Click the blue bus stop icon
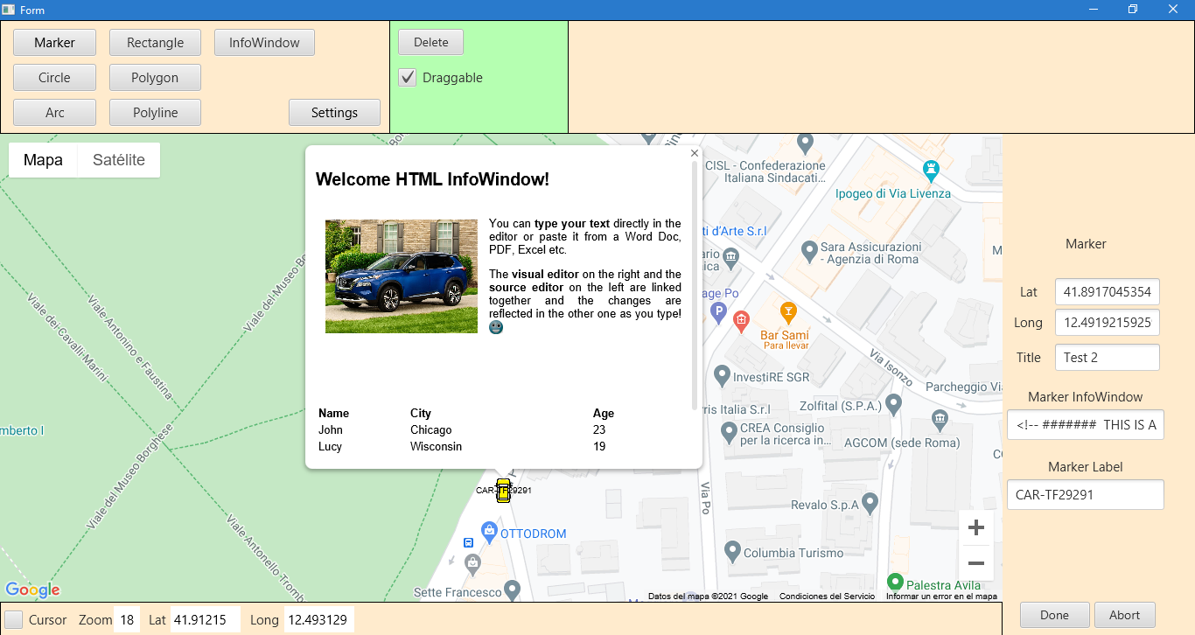The width and height of the screenshot is (1195, 635). (469, 542)
